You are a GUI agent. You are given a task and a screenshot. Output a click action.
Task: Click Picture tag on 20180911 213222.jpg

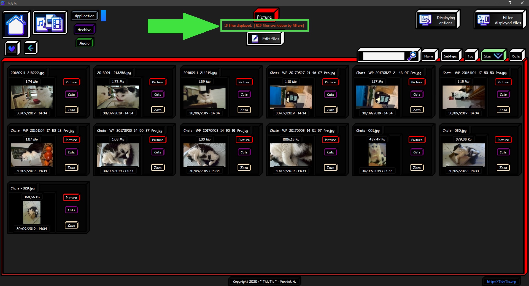[x=71, y=82]
